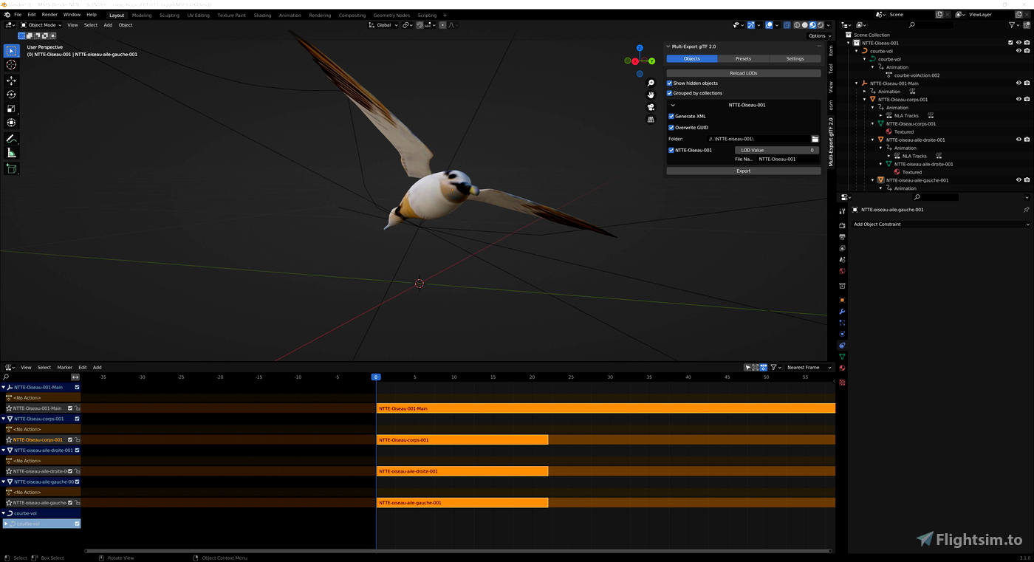Select the Measure tool

tap(11, 153)
